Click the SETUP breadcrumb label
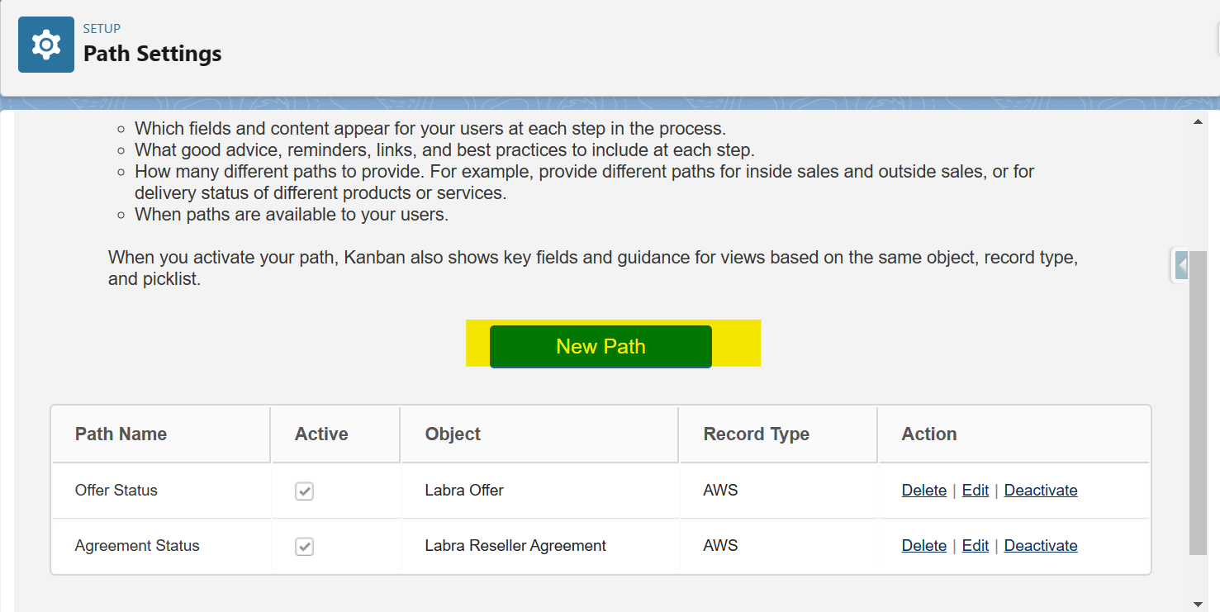Viewport: 1220px width, 612px height. [x=102, y=29]
